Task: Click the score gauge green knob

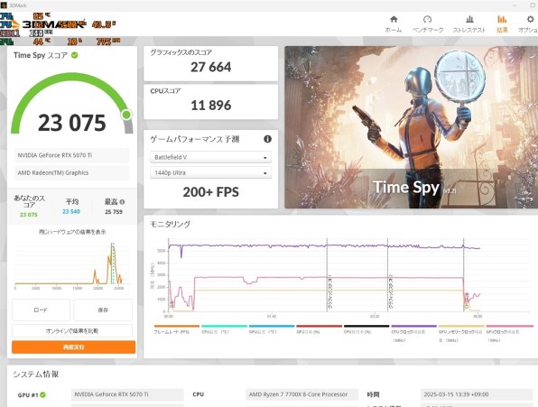Action: (x=126, y=115)
